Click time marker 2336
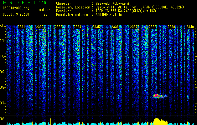197x125 pixels. click(x=115, y=27)
